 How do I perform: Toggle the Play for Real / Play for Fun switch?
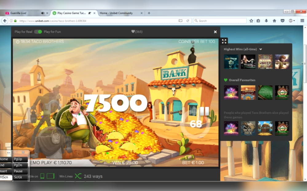tap(38, 32)
